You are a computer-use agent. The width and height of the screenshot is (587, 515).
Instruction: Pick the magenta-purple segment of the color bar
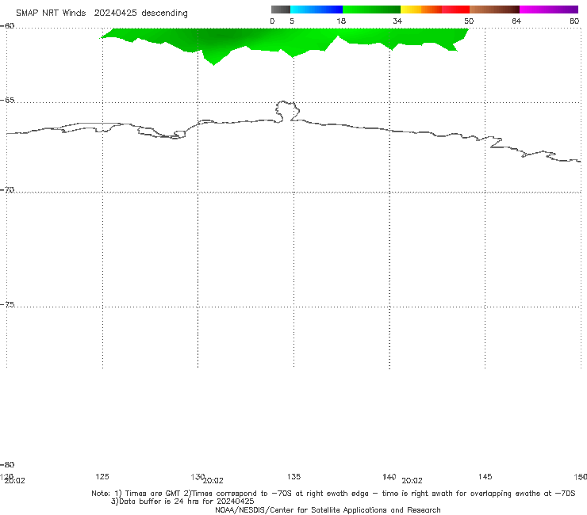(x=549, y=10)
